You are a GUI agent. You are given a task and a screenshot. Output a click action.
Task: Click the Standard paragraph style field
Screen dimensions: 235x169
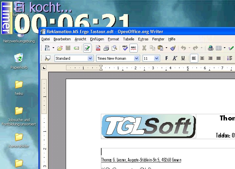click(x=71, y=58)
